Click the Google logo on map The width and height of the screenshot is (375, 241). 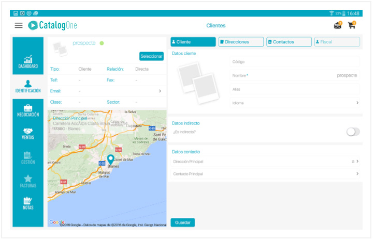(x=56, y=222)
